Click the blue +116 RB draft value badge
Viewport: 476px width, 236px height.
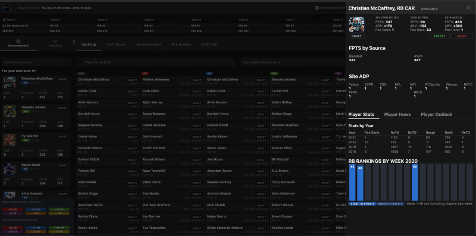36,209
